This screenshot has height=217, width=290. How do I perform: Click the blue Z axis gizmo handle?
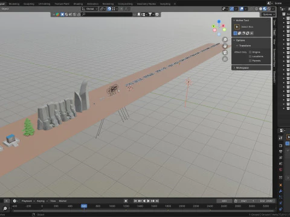[x=219, y=21]
